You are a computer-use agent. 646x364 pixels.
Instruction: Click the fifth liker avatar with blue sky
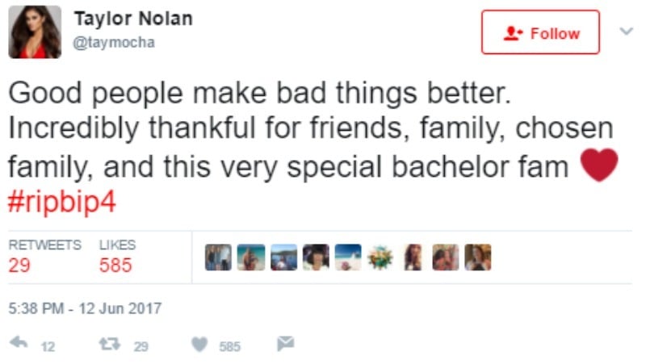tap(348, 257)
